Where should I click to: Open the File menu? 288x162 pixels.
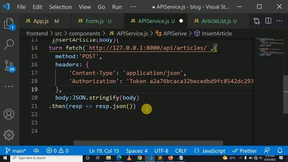click(x=21, y=7)
